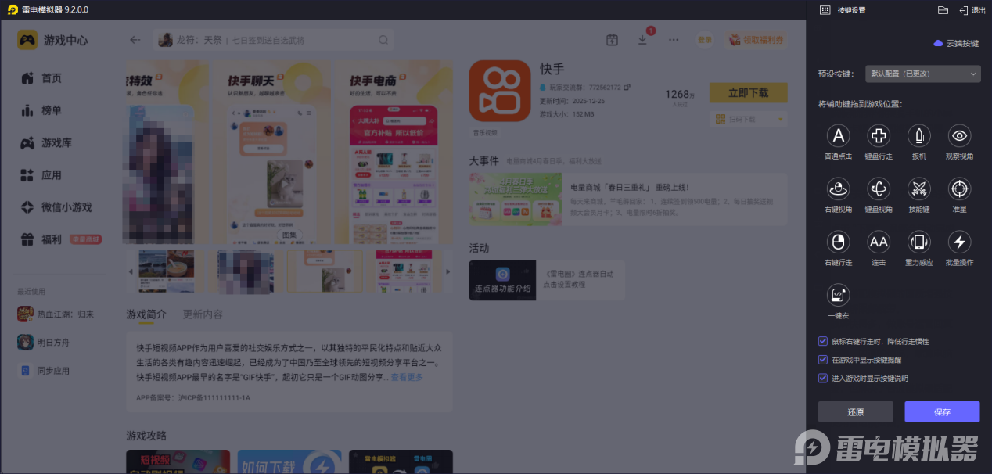Open 云端按键 cloud key configs
Viewport: 992px width, 474px height.
click(956, 43)
